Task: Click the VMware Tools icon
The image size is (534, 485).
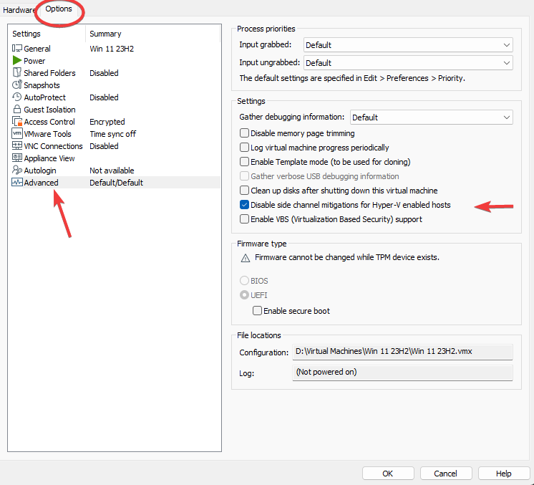Action: 17,134
